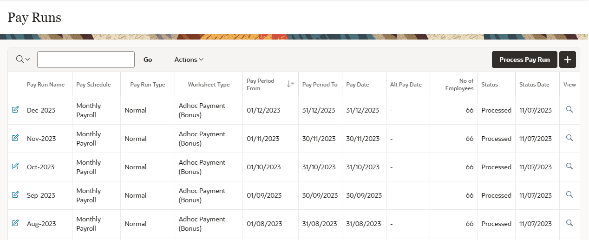This screenshot has height=240, width=589.
Task: Click the Status column header
Action: pos(490,85)
